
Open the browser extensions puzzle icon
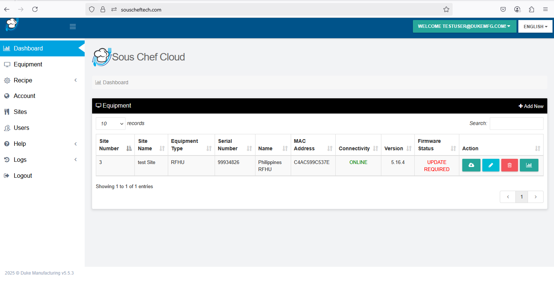531,9
